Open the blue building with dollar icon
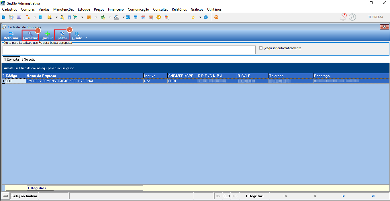Viewport: 390px width, 201px height. [69, 17]
